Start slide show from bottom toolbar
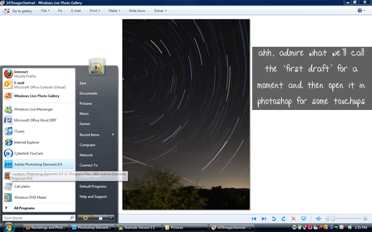This screenshot has height=232, width=372. tap(303, 218)
